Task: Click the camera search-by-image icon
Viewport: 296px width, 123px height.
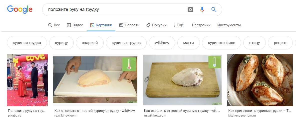Action: coord(190,9)
